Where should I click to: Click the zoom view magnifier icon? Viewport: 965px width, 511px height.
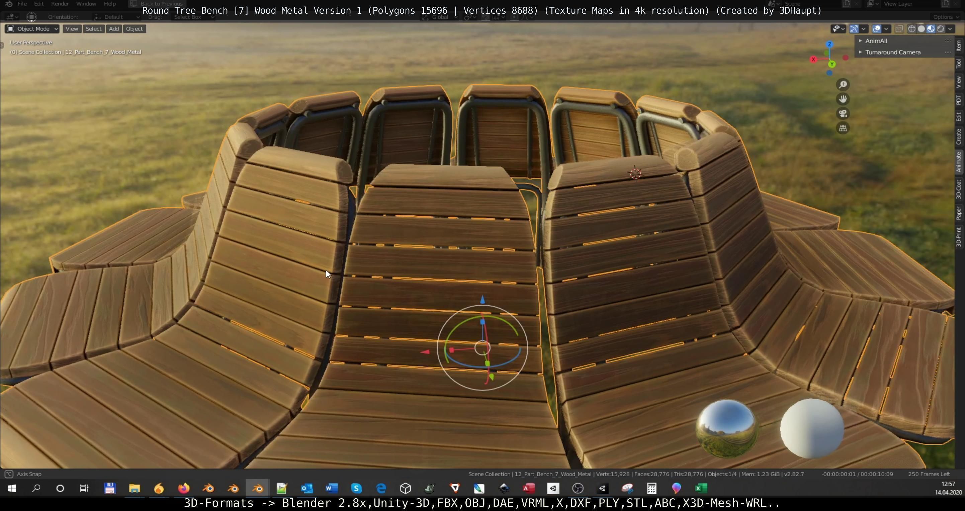(843, 85)
